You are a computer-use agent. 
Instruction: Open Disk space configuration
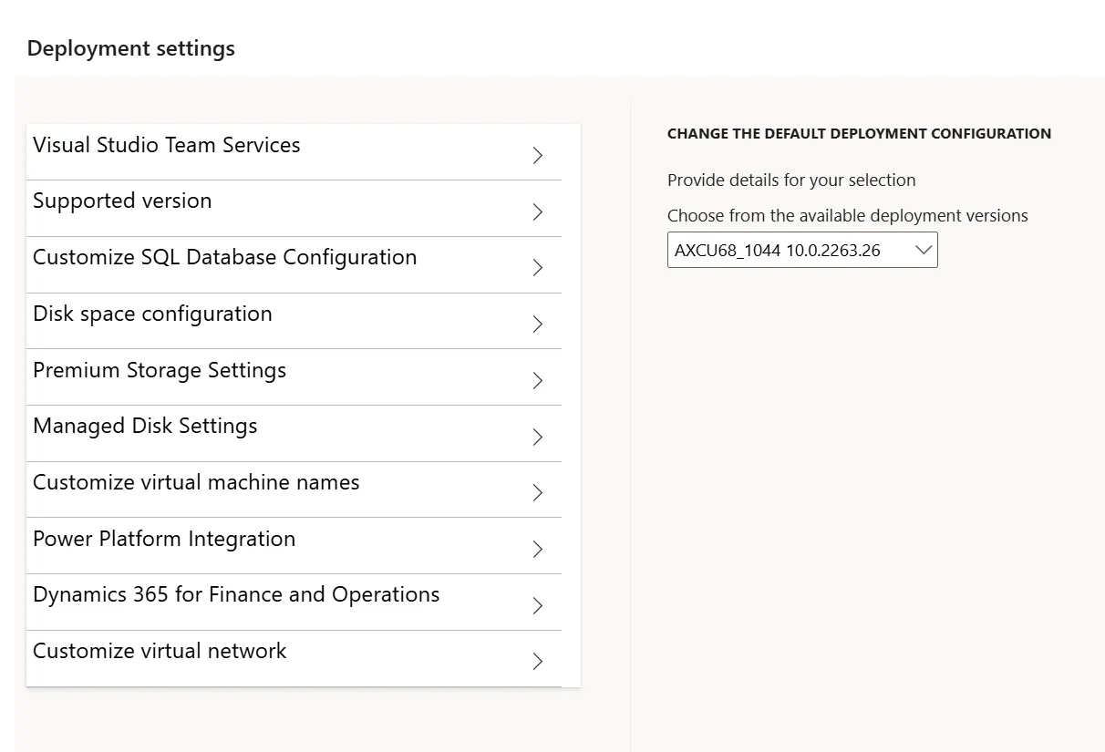click(x=294, y=321)
